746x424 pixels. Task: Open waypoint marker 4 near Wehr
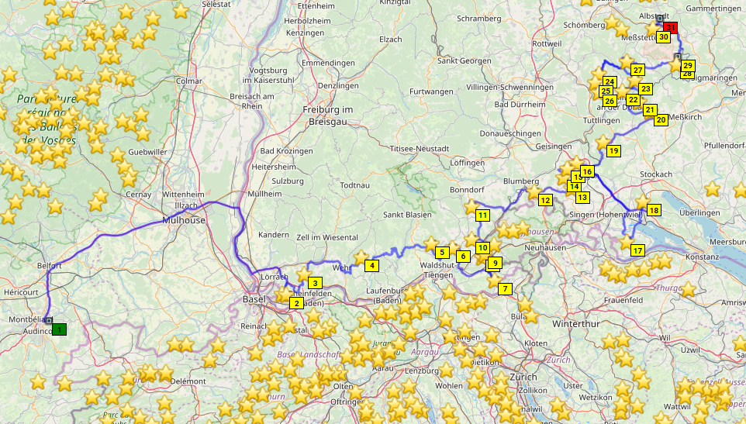click(372, 266)
